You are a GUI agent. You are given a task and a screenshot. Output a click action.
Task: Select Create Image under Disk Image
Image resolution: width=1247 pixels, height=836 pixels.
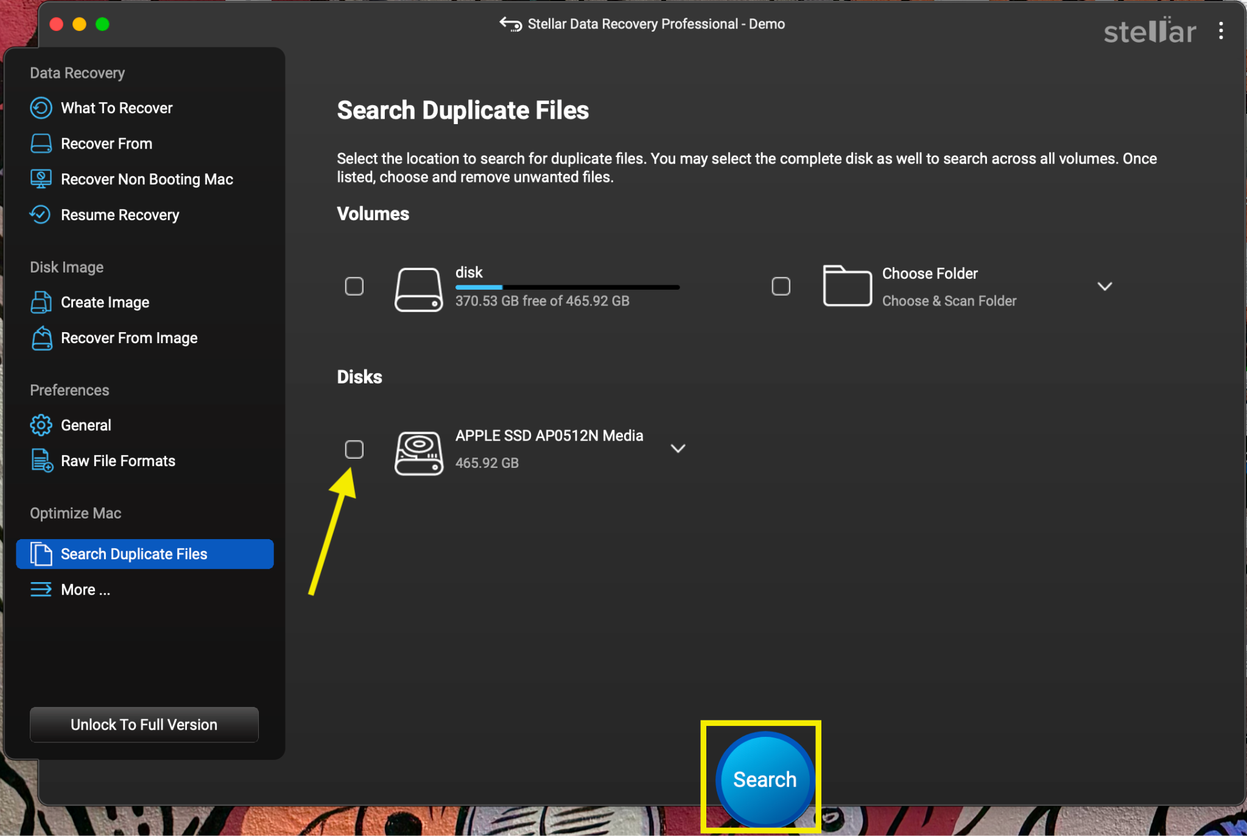point(104,302)
